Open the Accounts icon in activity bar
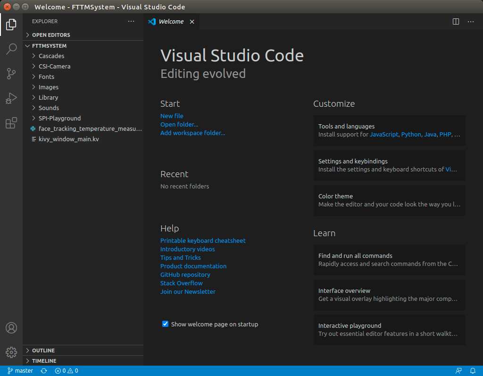The width and height of the screenshot is (483, 376). coord(11,327)
